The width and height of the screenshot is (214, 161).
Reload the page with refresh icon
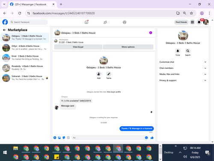pos(20,13)
